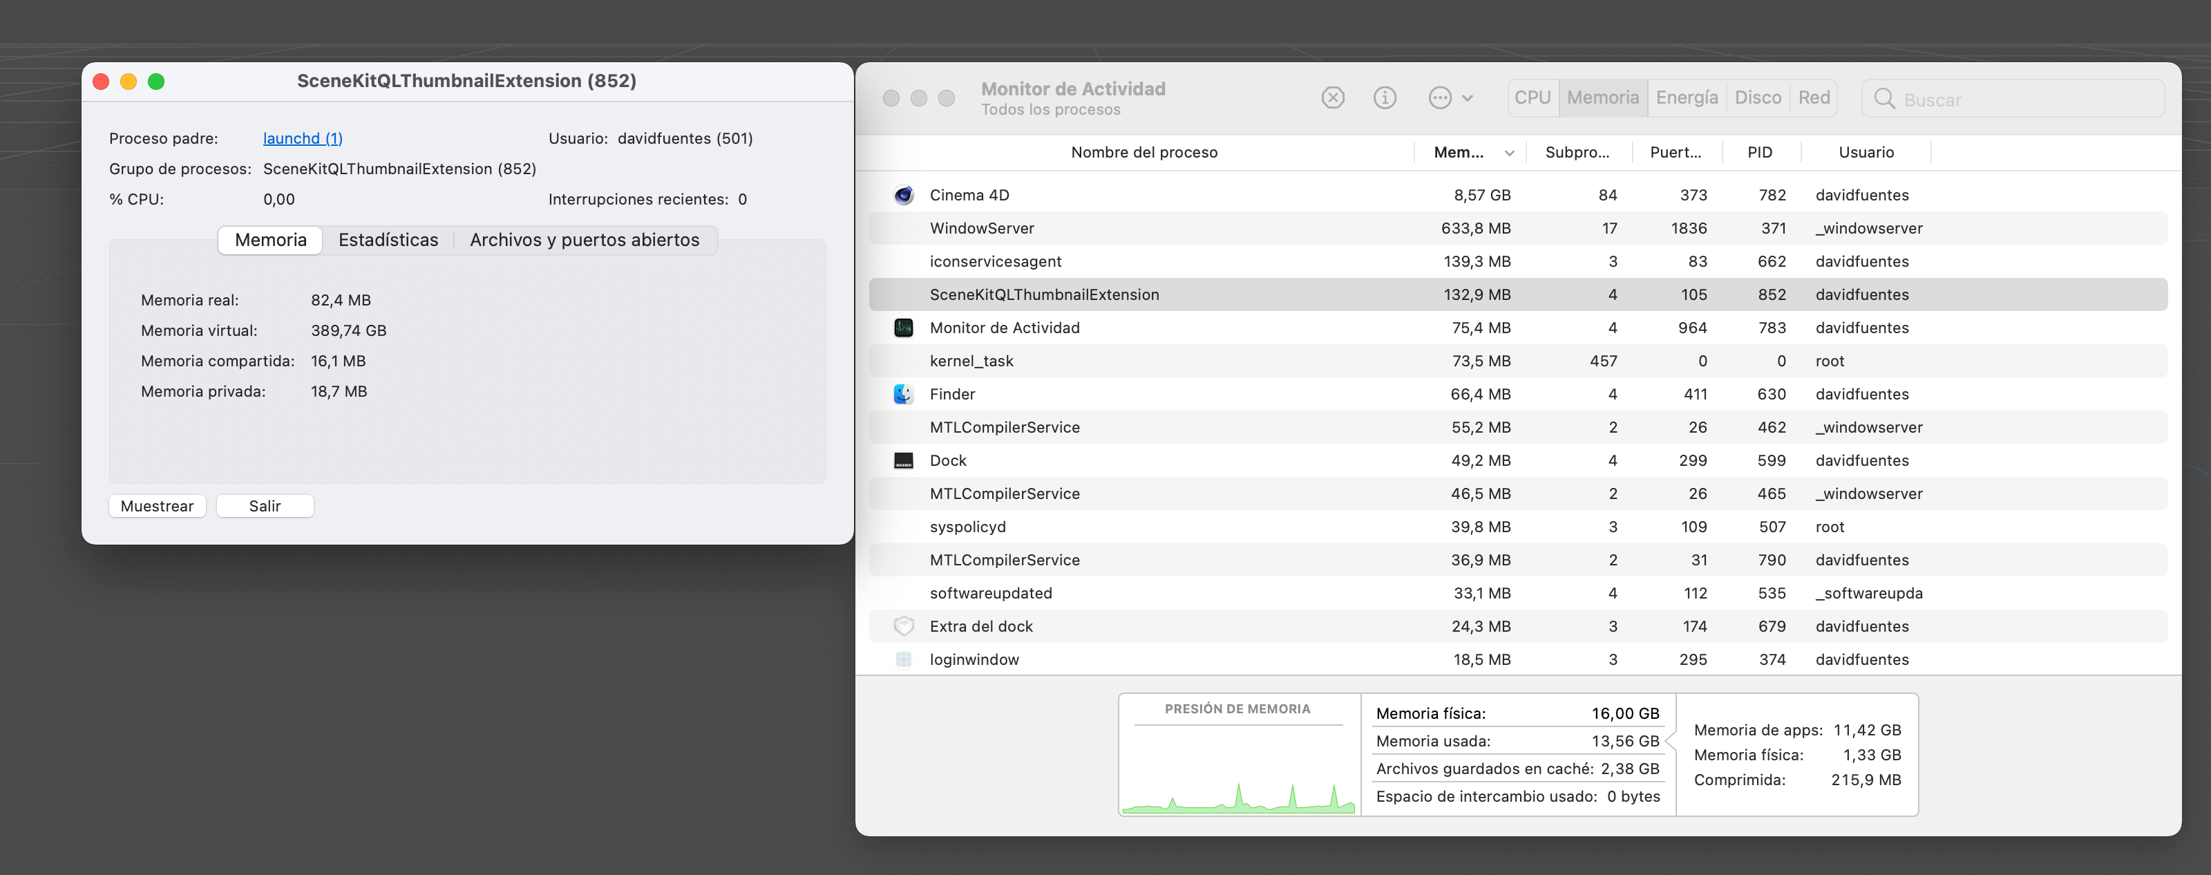Click Cinema 4D memory value 8,57 GB
Screen dimensions: 2211x875
tap(1481, 195)
